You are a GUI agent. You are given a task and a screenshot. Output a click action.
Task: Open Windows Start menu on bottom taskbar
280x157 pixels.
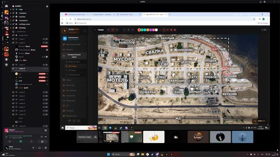pos(108,154)
